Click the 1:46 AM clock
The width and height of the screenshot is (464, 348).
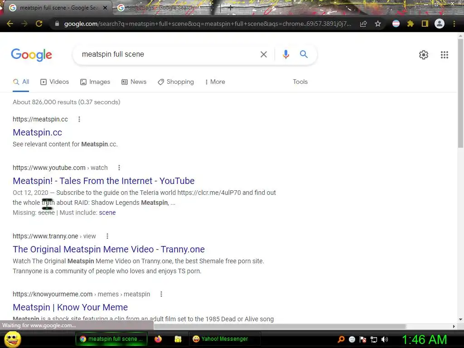[x=424, y=339]
